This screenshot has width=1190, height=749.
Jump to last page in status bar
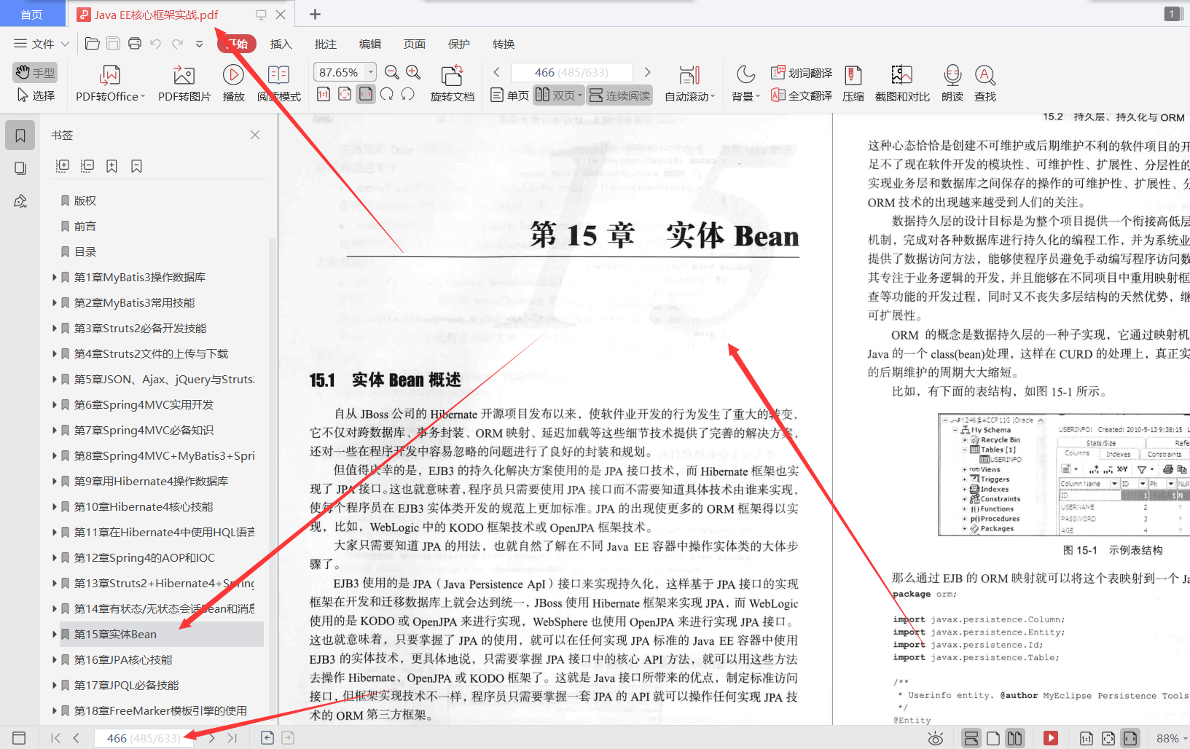click(x=232, y=738)
